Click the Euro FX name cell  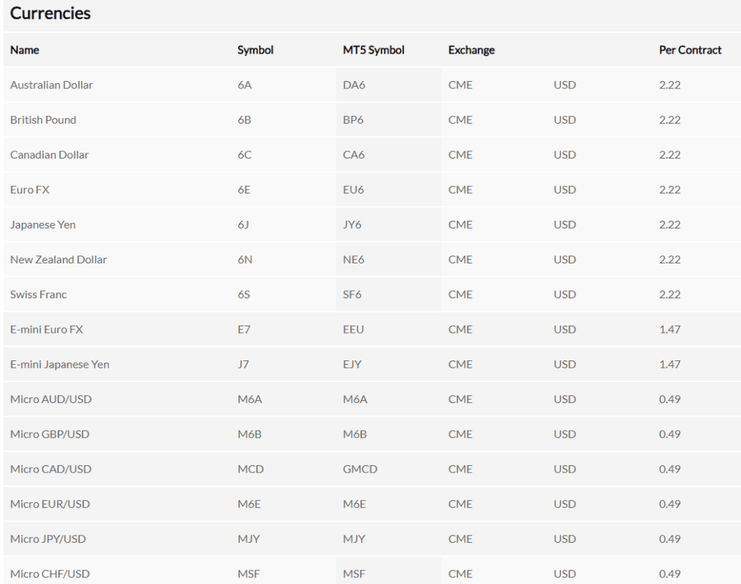pyautogui.click(x=30, y=190)
